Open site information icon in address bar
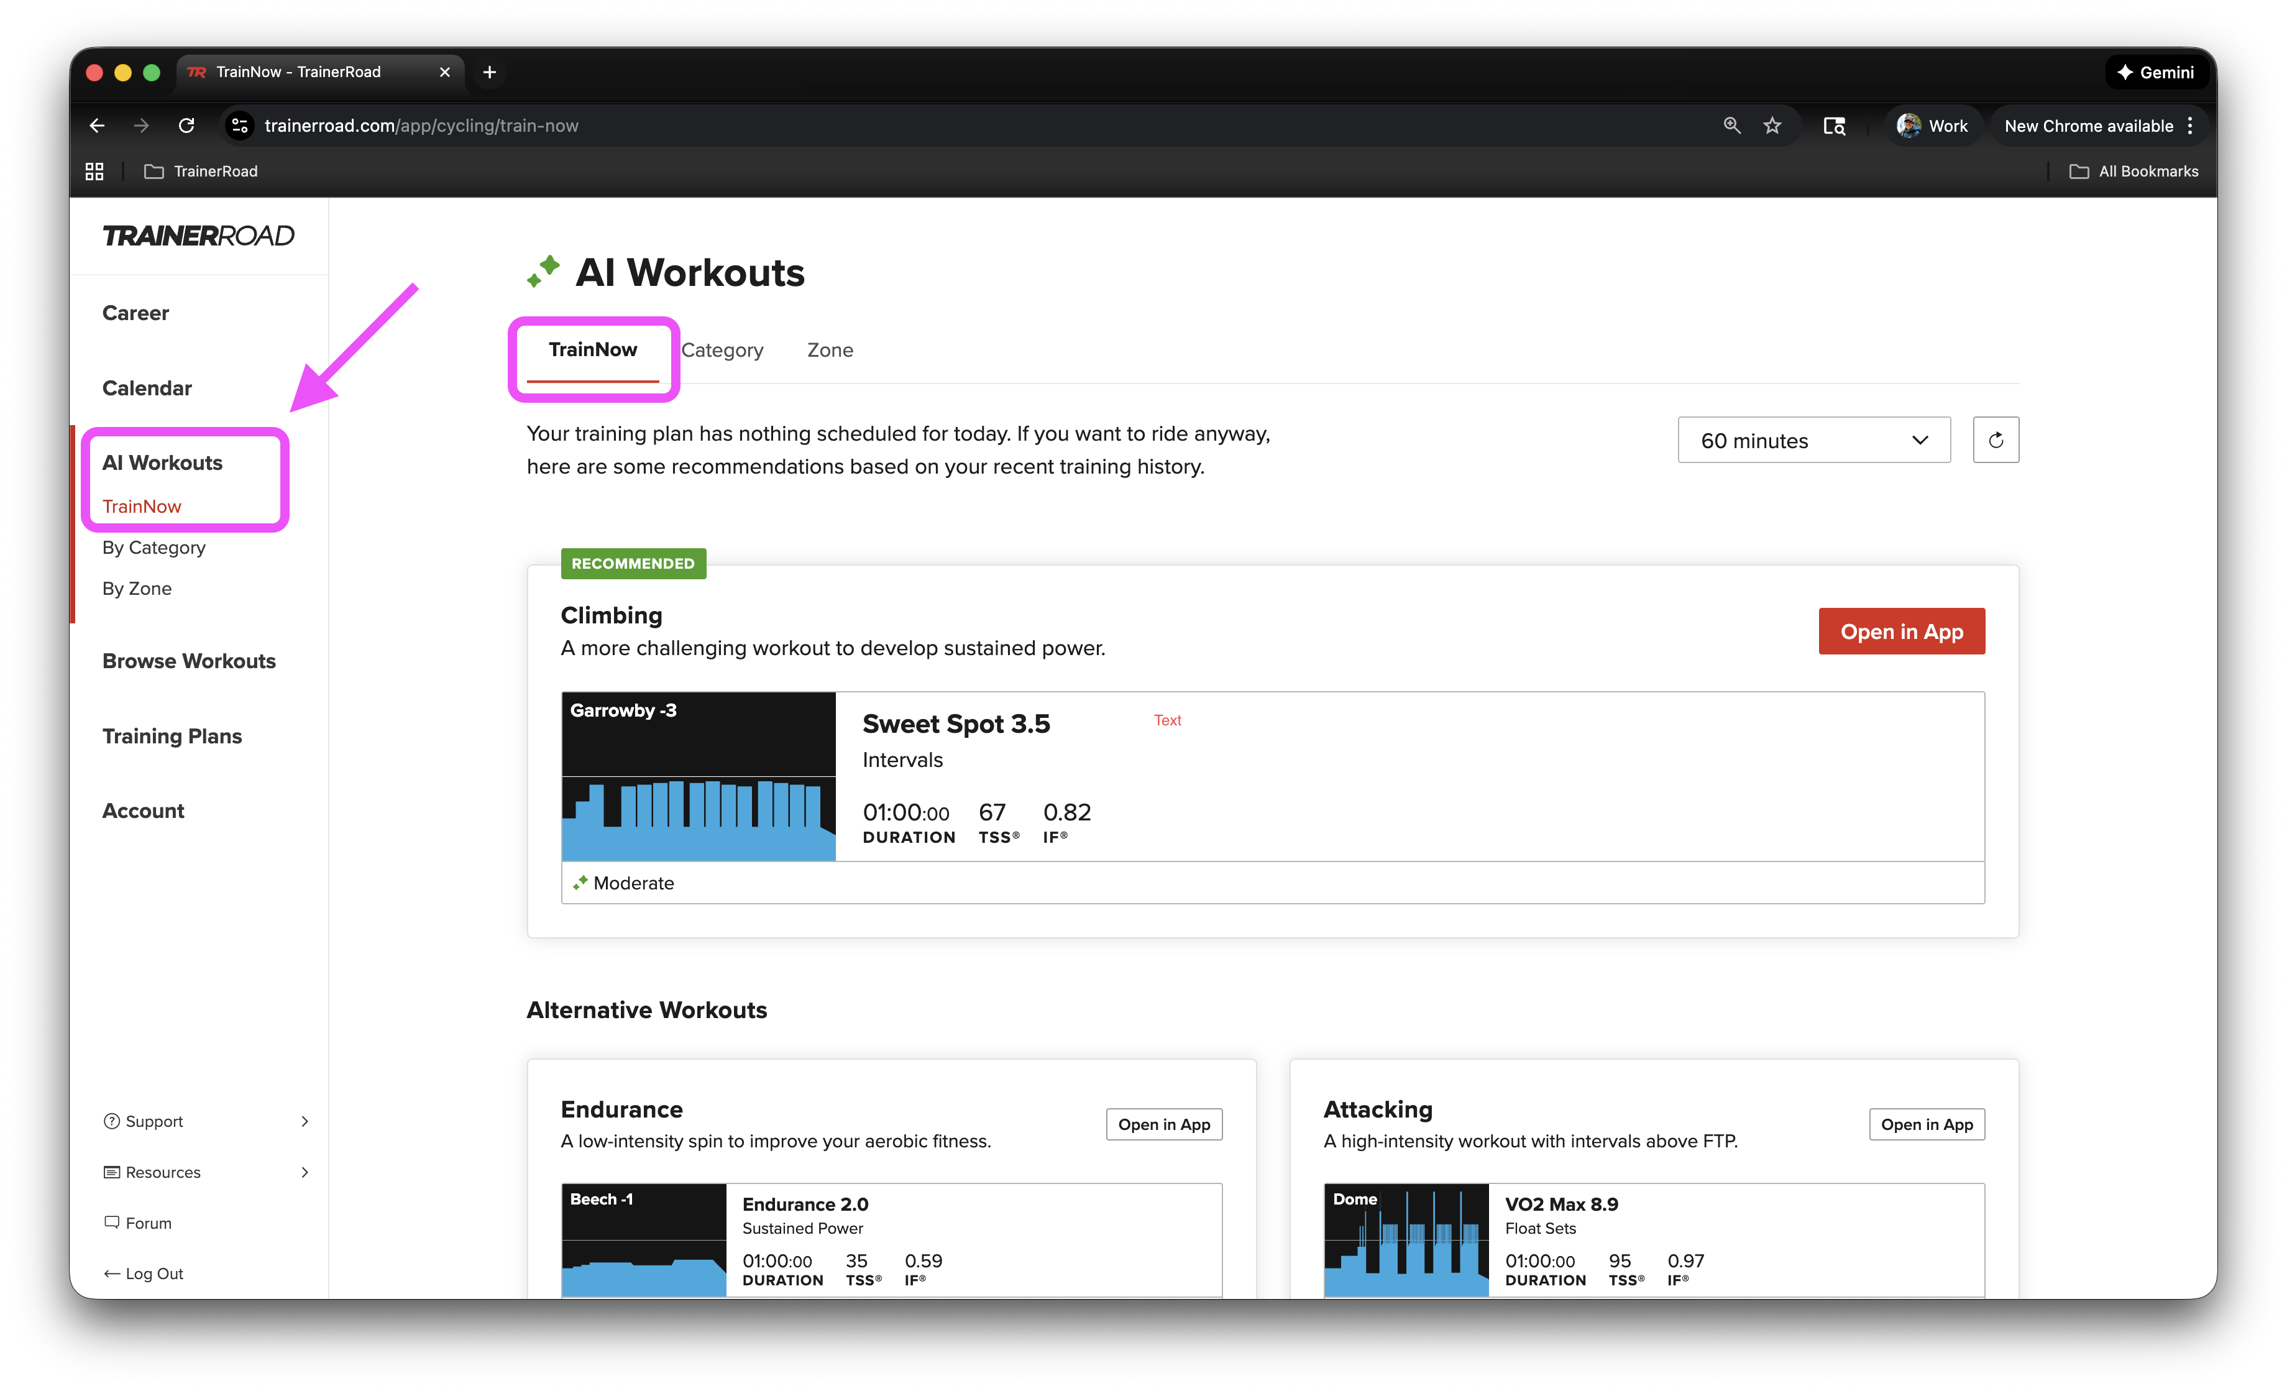The height and width of the screenshot is (1391, 2287). pos(239,126)
